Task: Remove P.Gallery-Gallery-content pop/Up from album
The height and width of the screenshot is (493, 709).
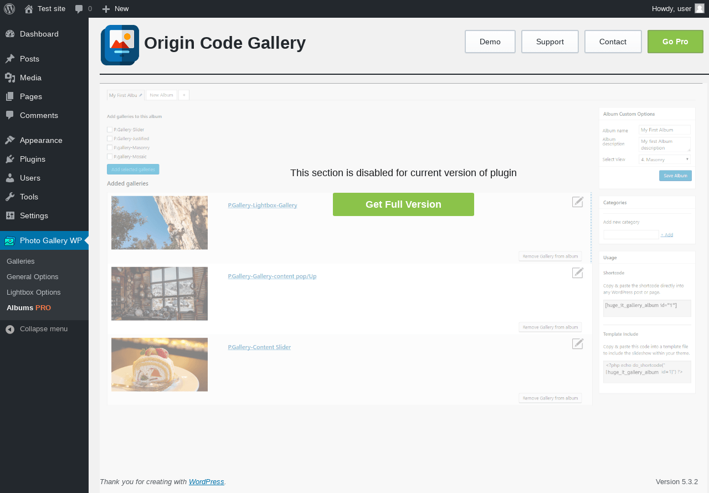Action: click(x=550, y=327)
